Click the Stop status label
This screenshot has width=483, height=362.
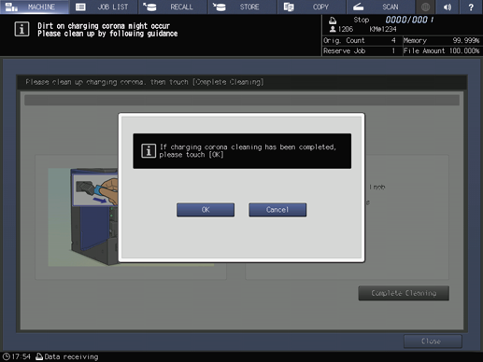pyautogui.click(x=362, y=20)
